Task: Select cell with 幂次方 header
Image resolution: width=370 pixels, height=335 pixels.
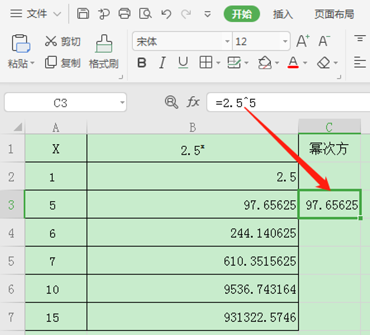Action: [329, 149]
